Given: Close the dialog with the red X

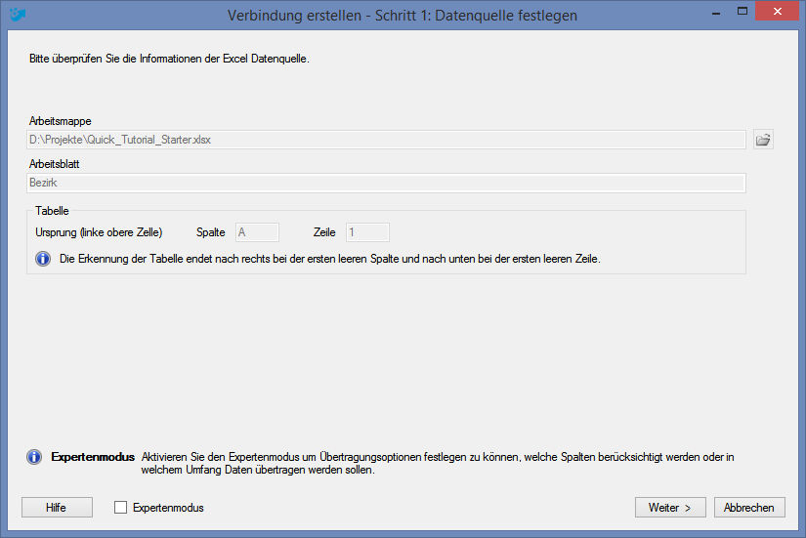Looking at the screenshot, I should pyautogui.click(x=778, y=11).
